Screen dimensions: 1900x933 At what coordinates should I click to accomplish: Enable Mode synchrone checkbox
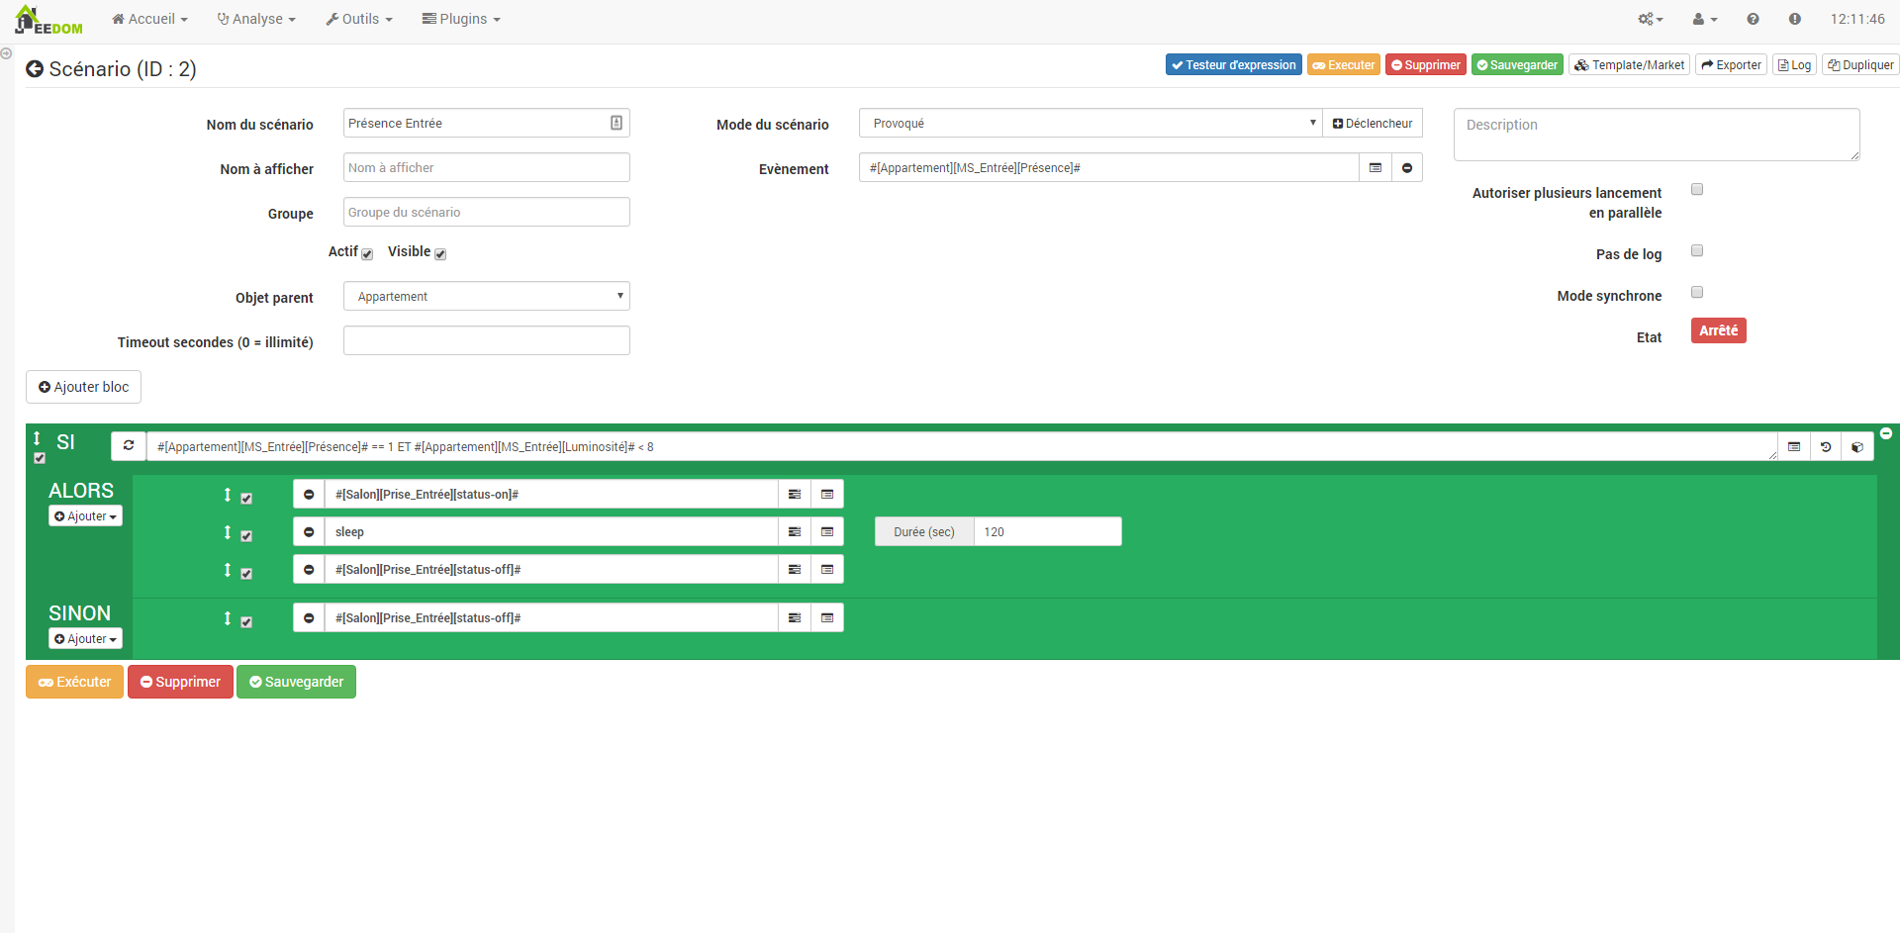click(1697, 292)
